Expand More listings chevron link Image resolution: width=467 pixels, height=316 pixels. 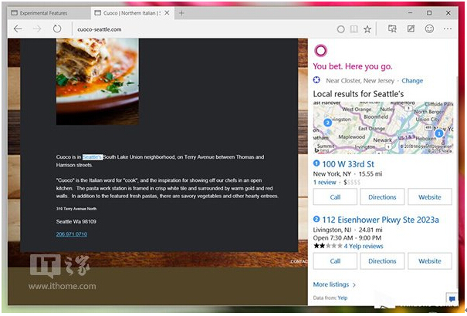334,284
